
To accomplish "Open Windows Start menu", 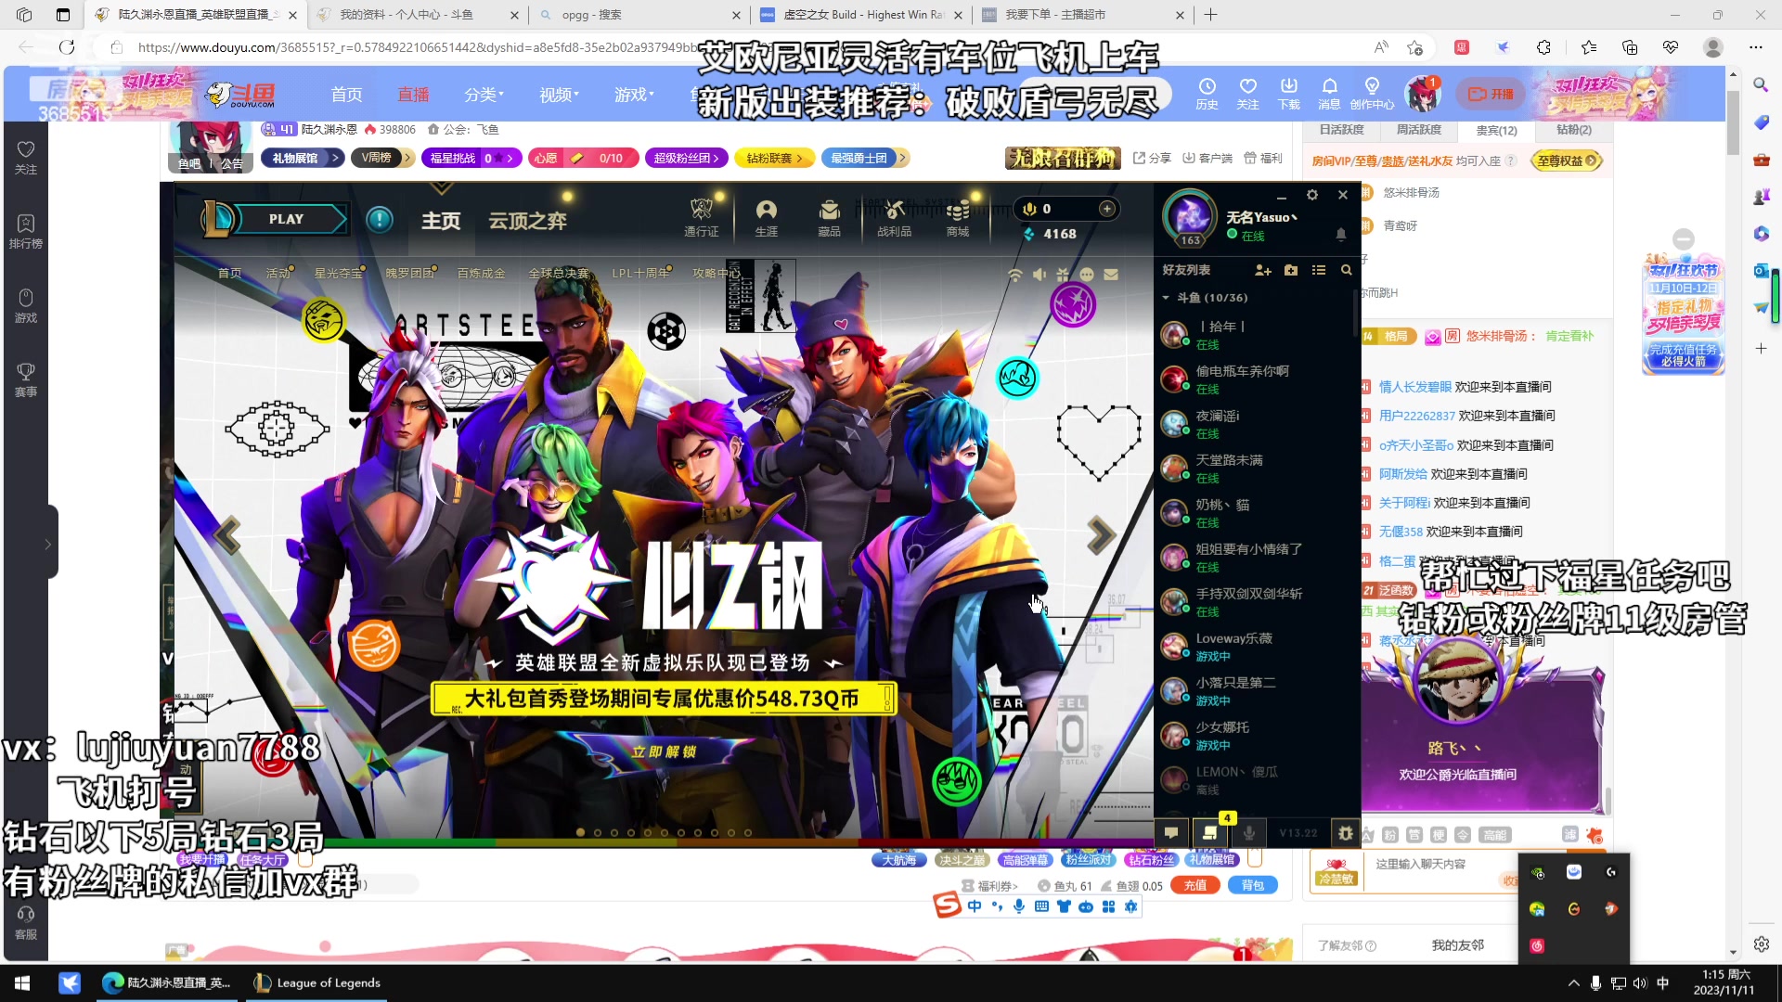I will tap(22, 983).
